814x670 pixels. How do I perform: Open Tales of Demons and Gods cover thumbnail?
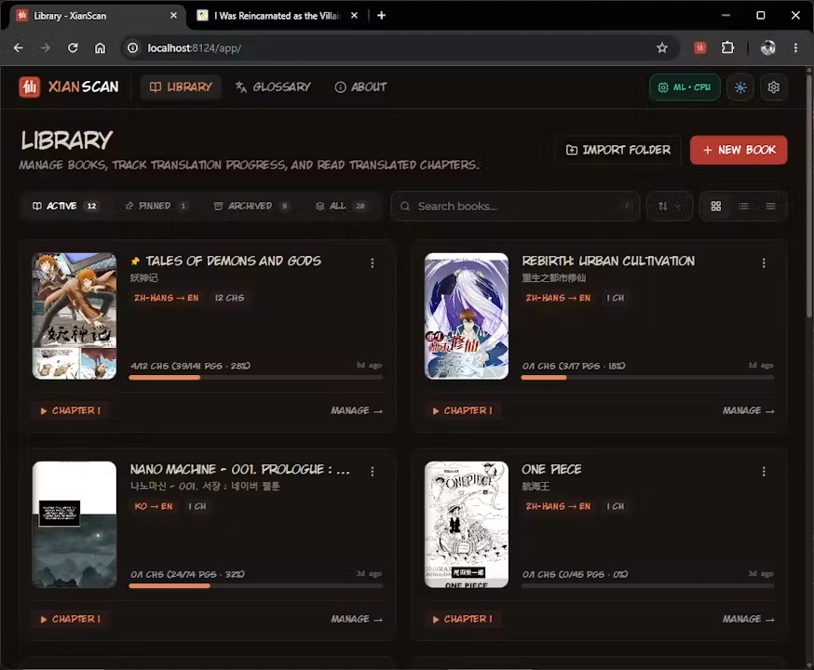[75, 315]
